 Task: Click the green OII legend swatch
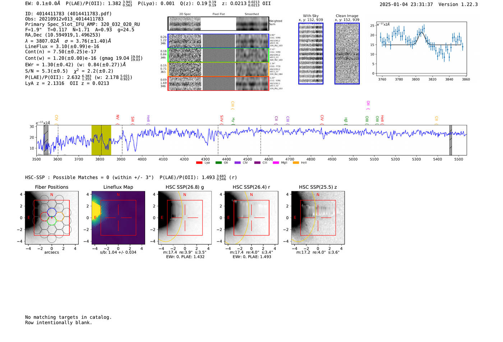[218, 163]
